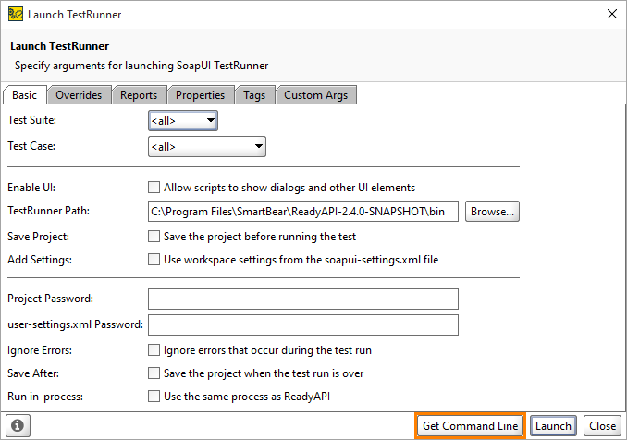Enable Use workspace settings checkbox
This screenshot has height=440, width=627.
[154, 260]
